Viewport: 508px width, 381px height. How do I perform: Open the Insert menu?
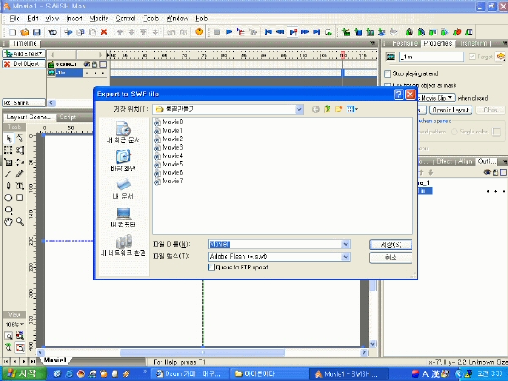pos(74,19)
